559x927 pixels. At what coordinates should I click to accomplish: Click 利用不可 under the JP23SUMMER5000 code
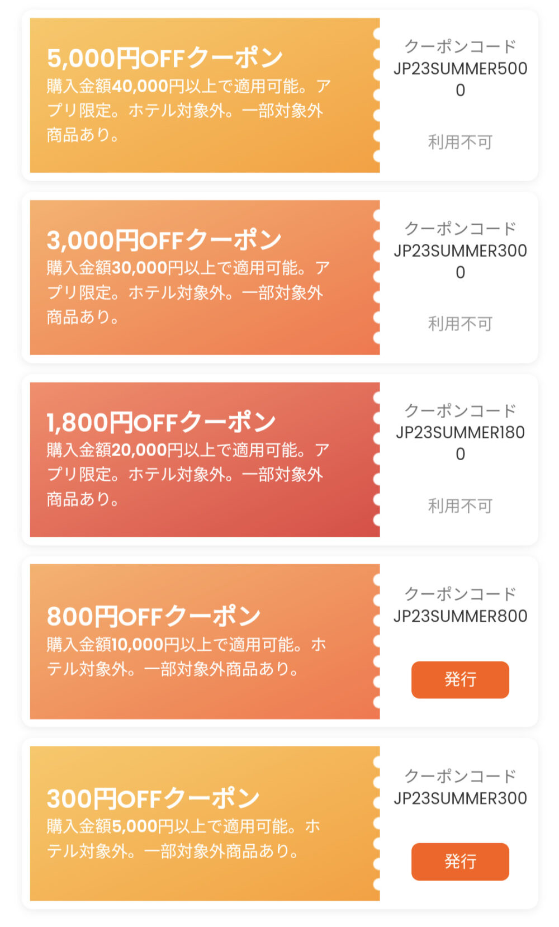pos(459,142)
